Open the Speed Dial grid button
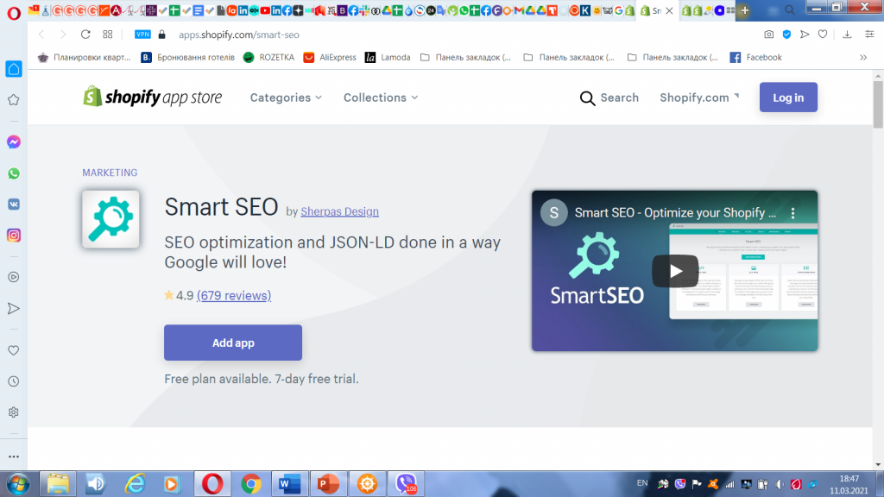Image resolution: width=884 pixels, height=497 pixels. pos(108,35)
